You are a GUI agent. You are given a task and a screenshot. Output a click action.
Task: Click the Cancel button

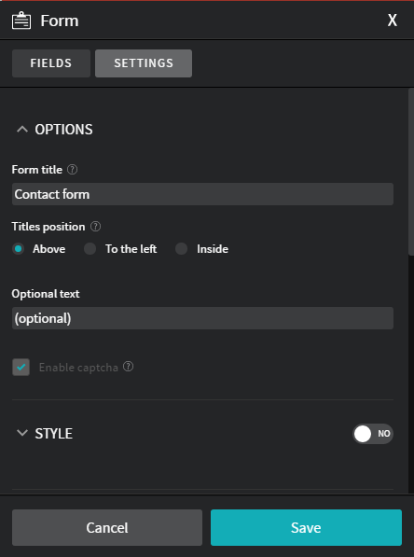coord(107,527)
